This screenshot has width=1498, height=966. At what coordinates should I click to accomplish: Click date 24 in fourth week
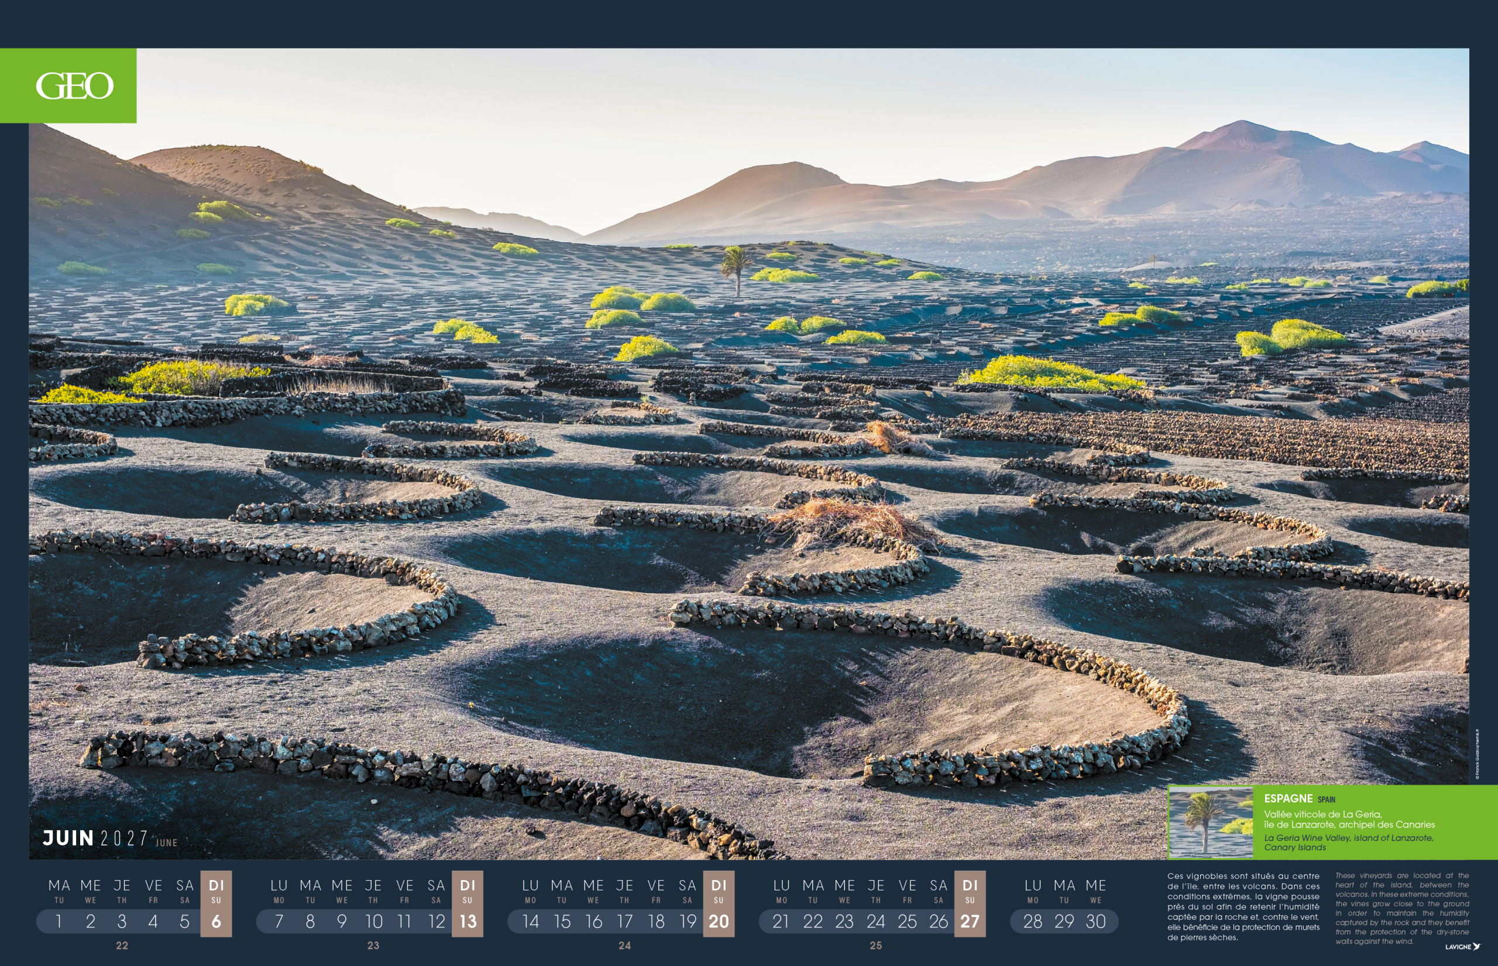click(875, 921)
